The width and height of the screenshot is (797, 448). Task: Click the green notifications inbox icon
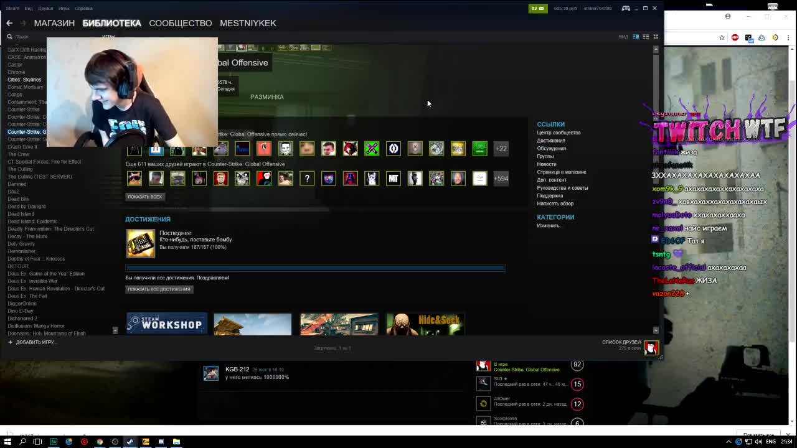coord(537,8)
